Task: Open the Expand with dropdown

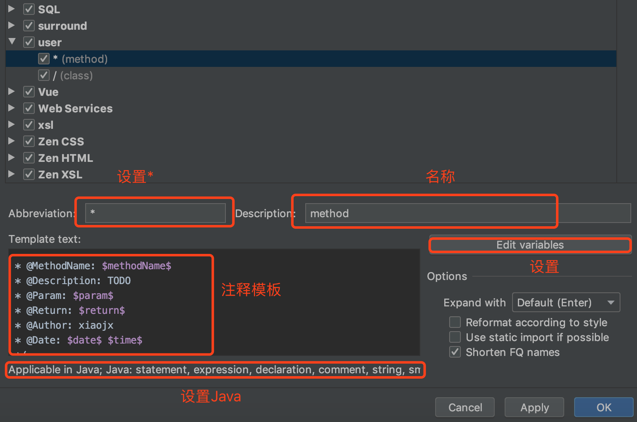Action: click(566, 302)
